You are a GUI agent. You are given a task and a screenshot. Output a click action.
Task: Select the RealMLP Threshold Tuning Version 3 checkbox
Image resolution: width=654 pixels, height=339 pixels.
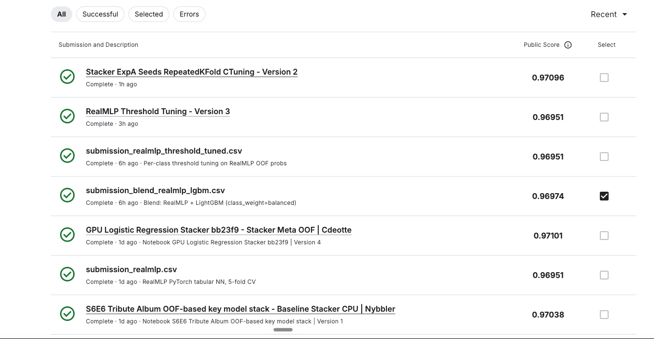[x=604, y=117]
